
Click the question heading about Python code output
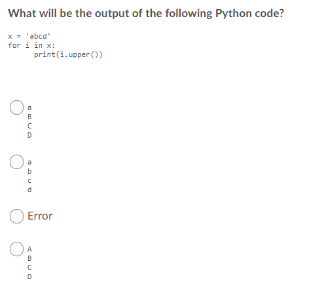pos(146,14)
